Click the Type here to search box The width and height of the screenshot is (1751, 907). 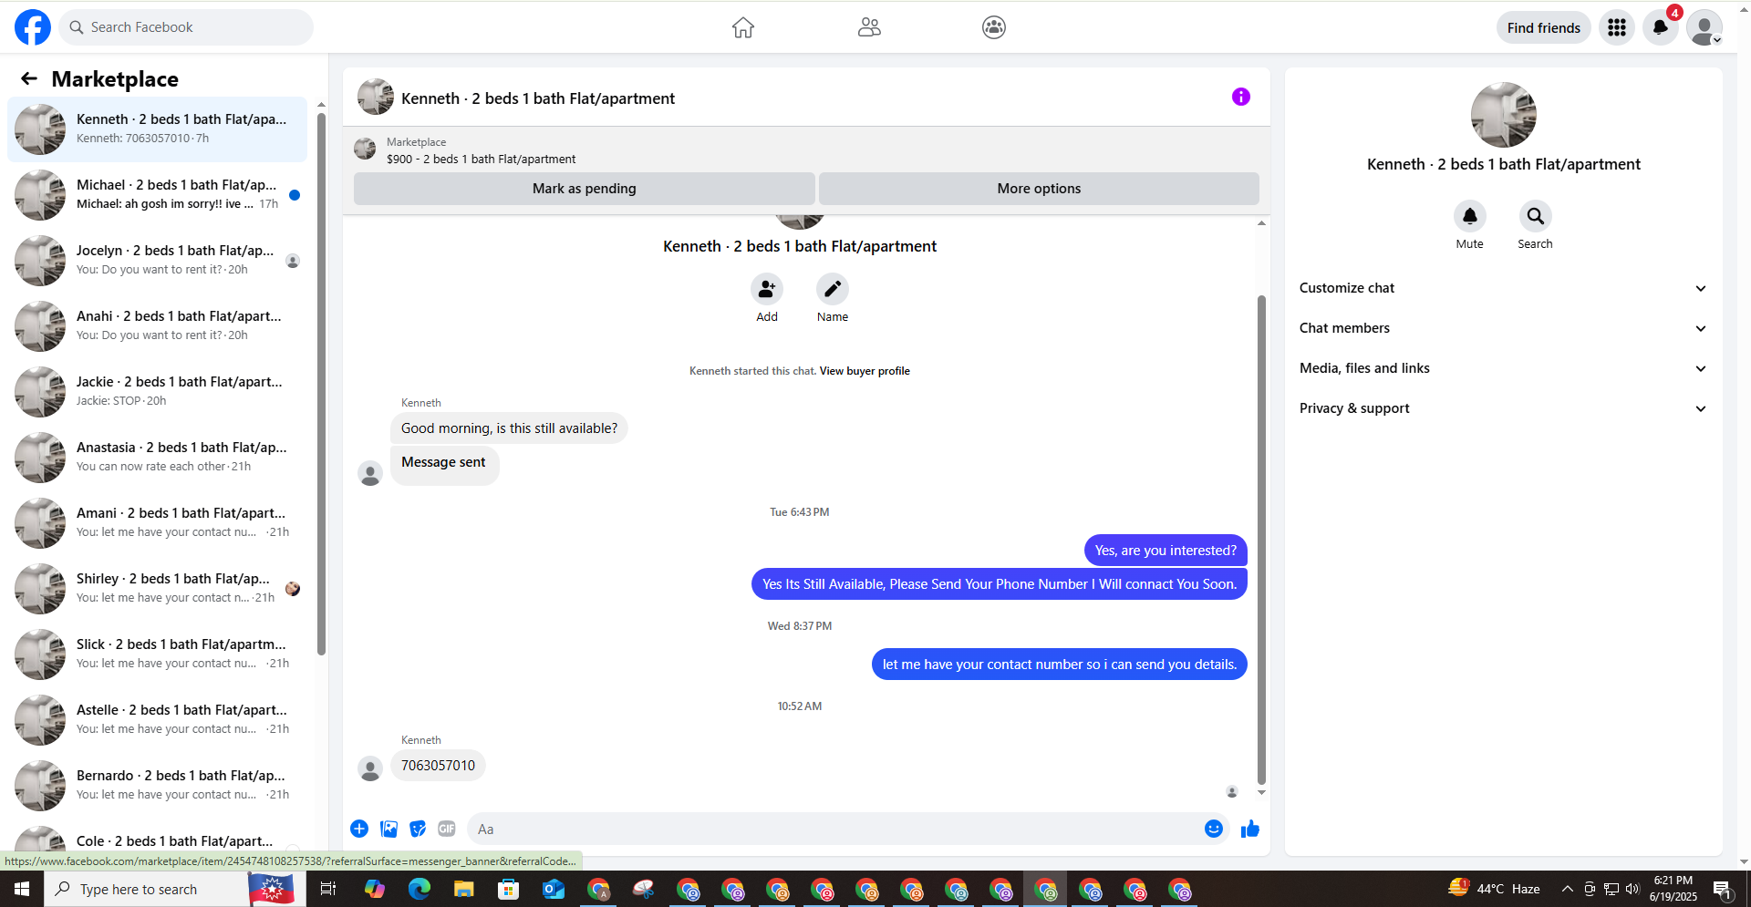click(146, 889)
